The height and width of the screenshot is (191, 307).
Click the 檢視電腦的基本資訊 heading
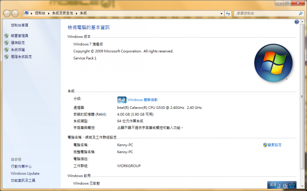pyautogui.click(x=89, y=28)
